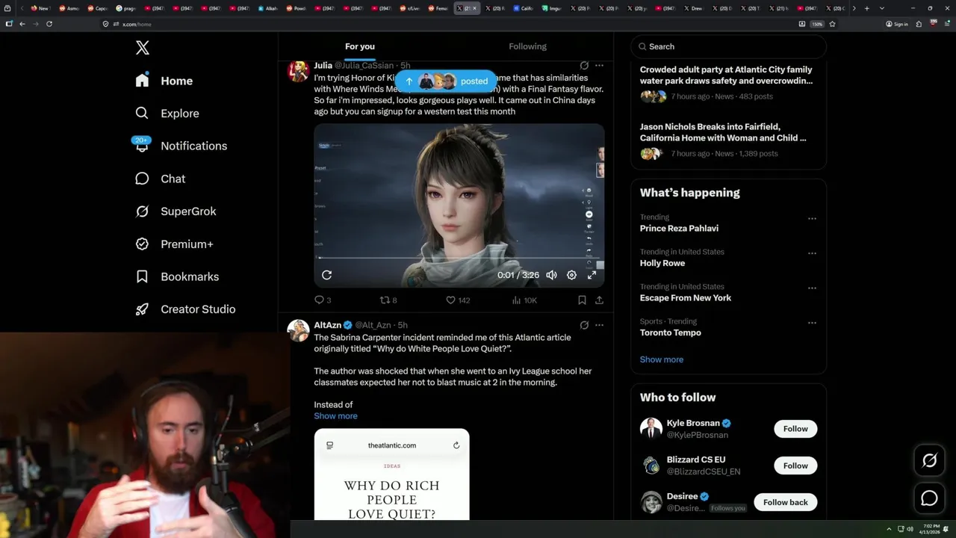Go back in browser history

[22, 24]
